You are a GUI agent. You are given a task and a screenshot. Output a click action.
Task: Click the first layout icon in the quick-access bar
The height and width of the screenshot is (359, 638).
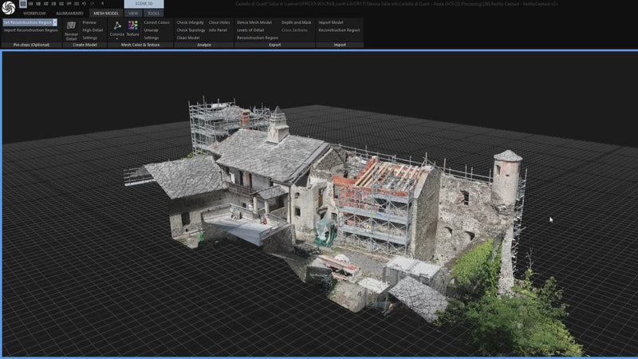pos(22,4)
